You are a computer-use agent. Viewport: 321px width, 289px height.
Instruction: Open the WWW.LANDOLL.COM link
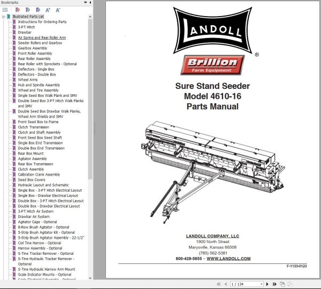point(228,258)
